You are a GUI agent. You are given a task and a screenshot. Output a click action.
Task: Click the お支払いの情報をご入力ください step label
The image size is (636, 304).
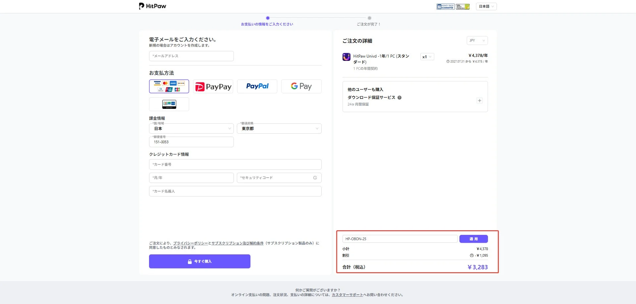[x=267, y=24]
